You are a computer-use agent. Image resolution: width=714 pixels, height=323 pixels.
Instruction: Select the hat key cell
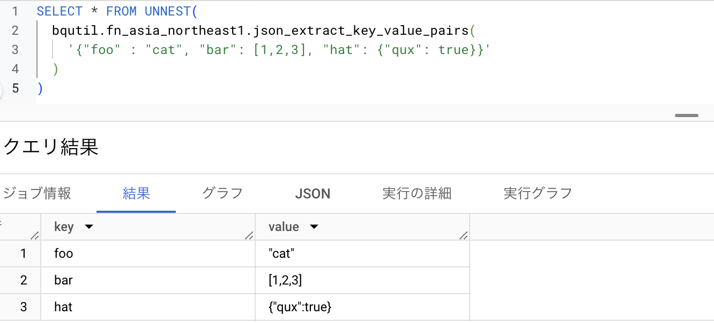[x=63, y=307]
